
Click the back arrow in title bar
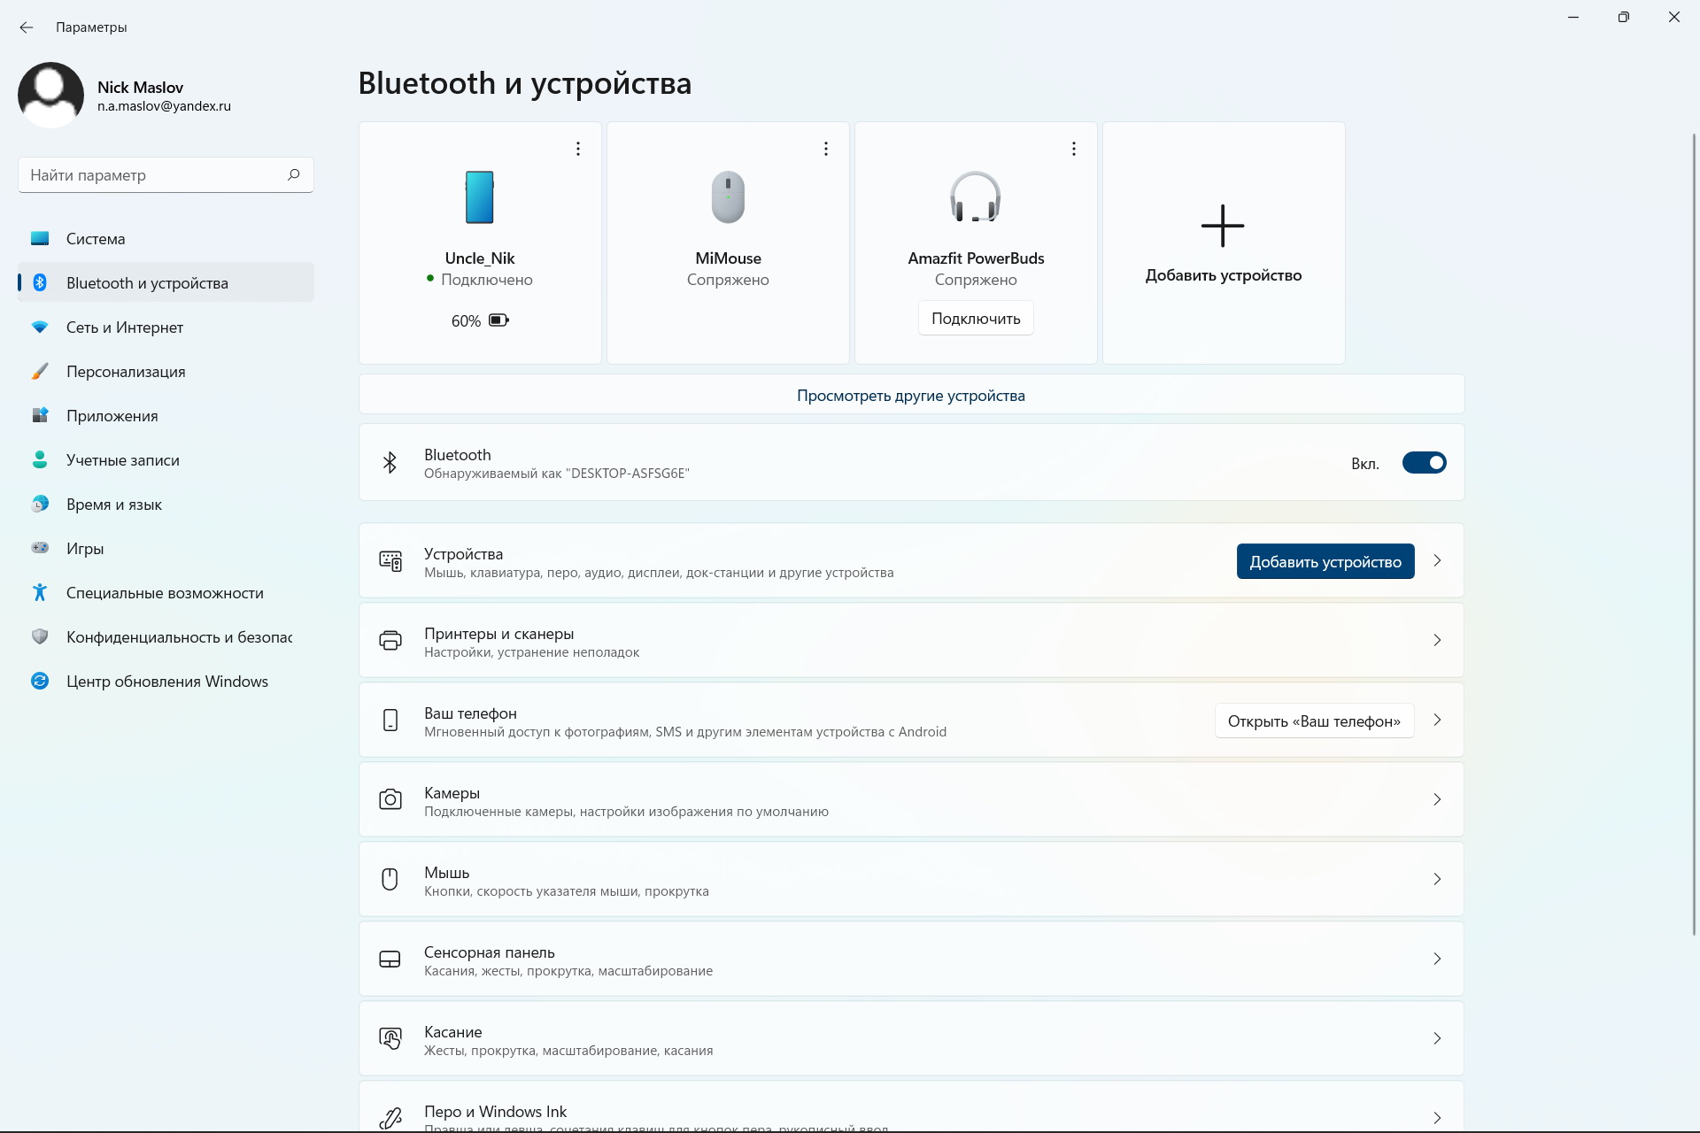point(27,27)
